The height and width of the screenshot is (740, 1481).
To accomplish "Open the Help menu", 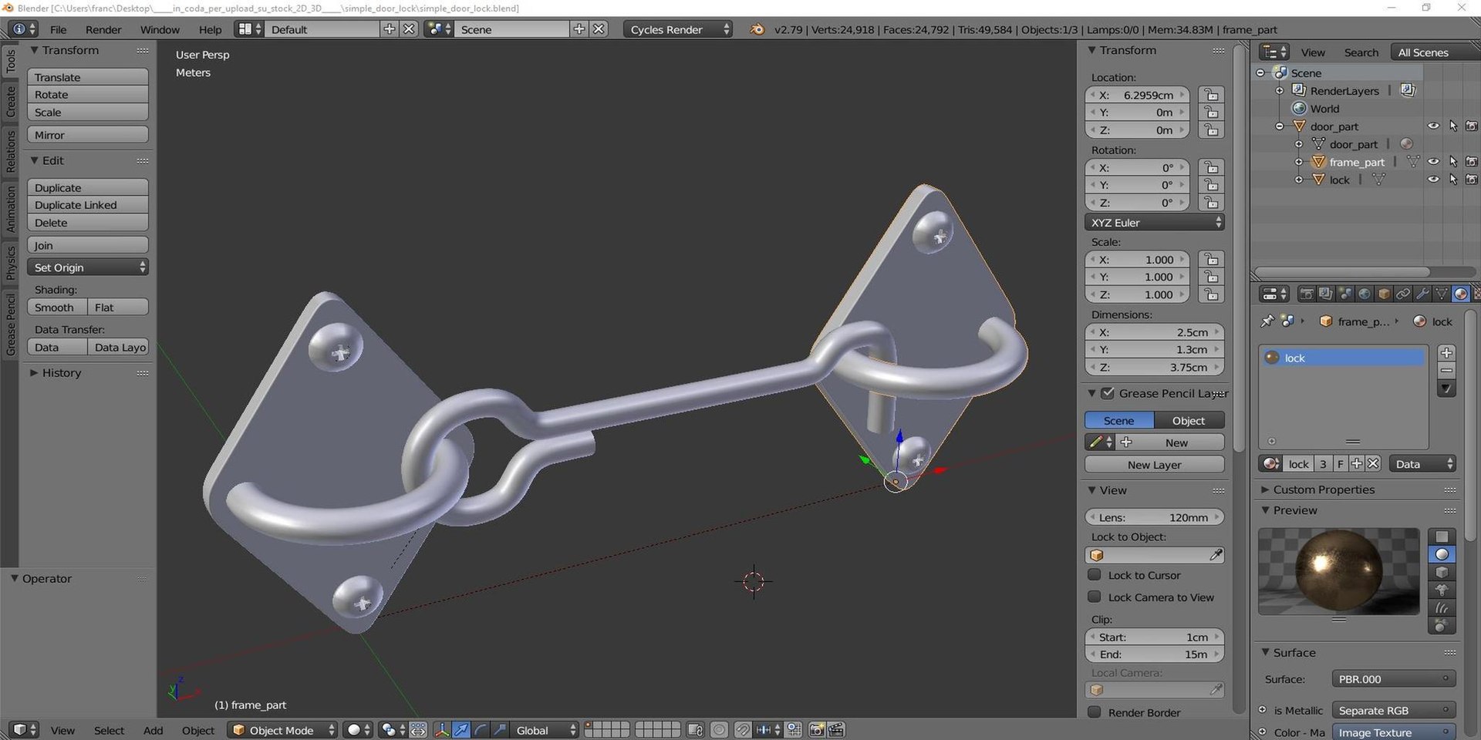I will [210, 29].
